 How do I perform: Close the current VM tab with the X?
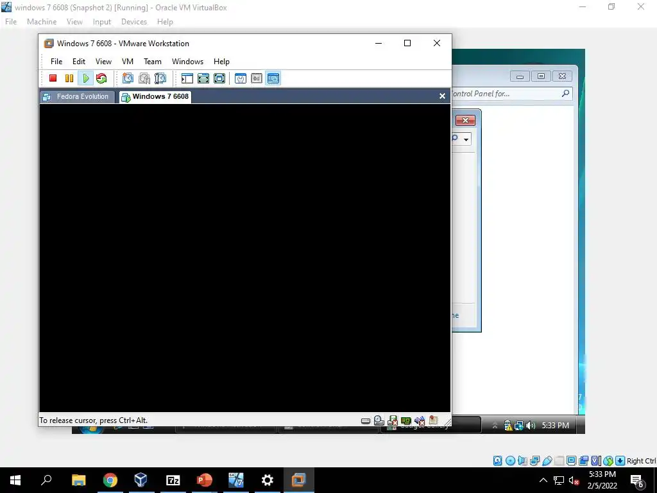(442, 96)
